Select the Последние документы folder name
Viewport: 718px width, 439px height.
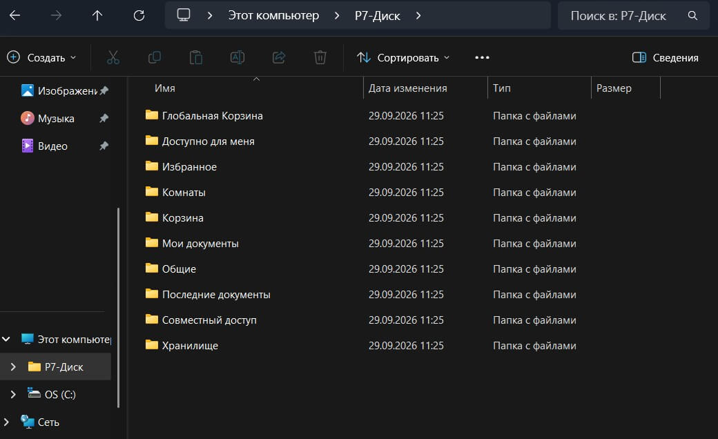pyautogui.click(x=216, y=294)
